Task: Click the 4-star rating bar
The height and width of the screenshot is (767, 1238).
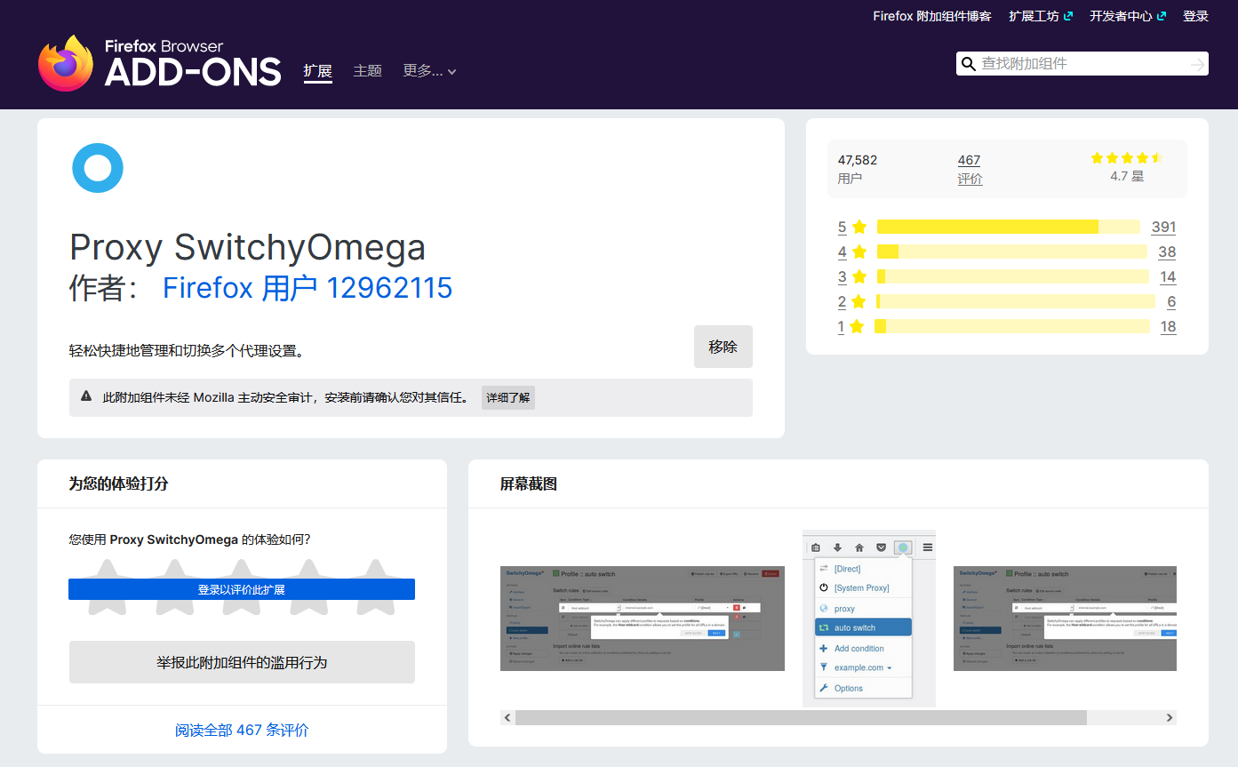Action: tap(1012, 252)
